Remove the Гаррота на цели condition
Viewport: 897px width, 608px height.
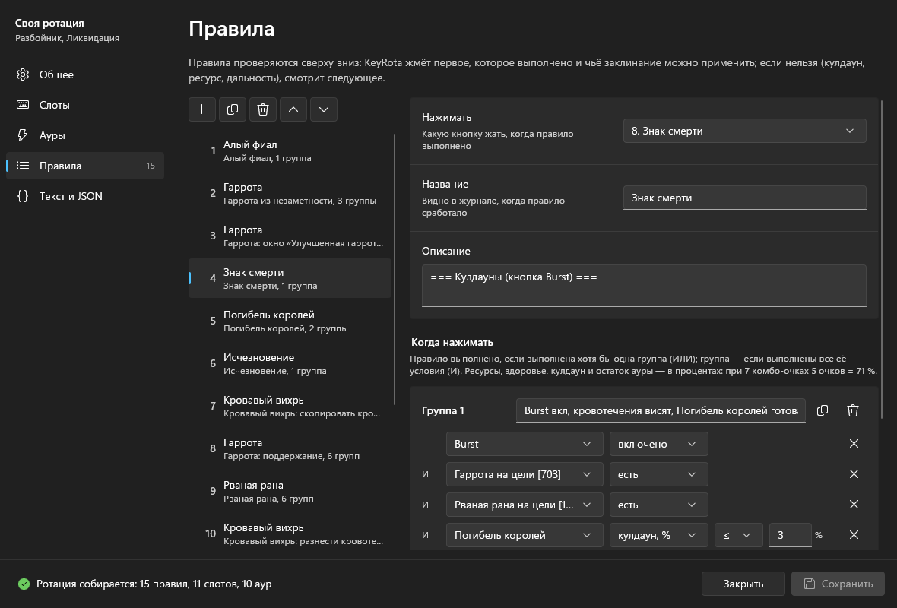point(854,474)
